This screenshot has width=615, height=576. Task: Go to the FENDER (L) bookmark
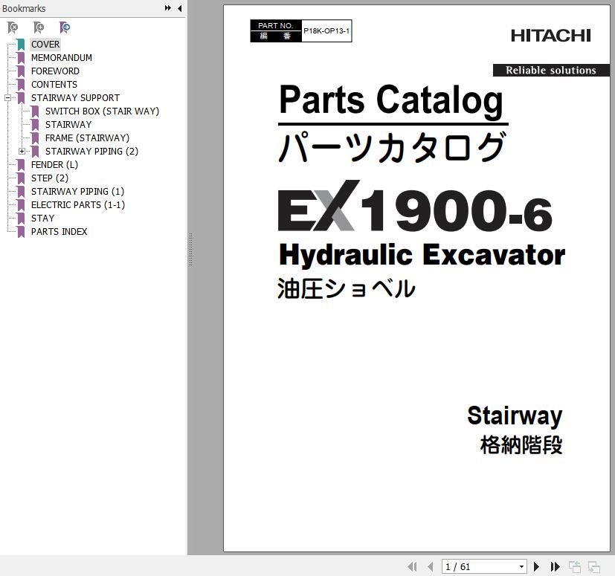tap(54, 165)
